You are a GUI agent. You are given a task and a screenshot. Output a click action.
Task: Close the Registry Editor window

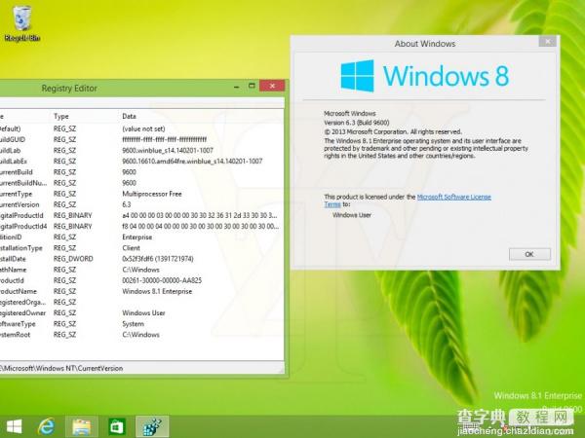click(272, 86)
